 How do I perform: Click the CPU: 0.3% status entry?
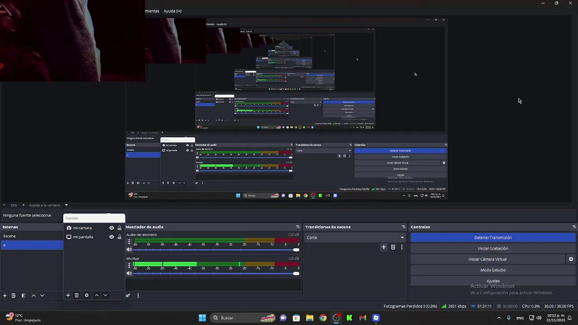pyautogui.click(x=531, y=306)
